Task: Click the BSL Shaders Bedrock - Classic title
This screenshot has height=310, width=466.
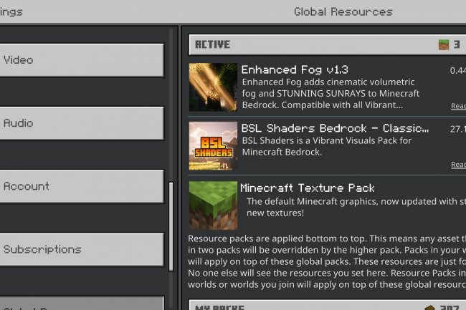Action: 335,128
